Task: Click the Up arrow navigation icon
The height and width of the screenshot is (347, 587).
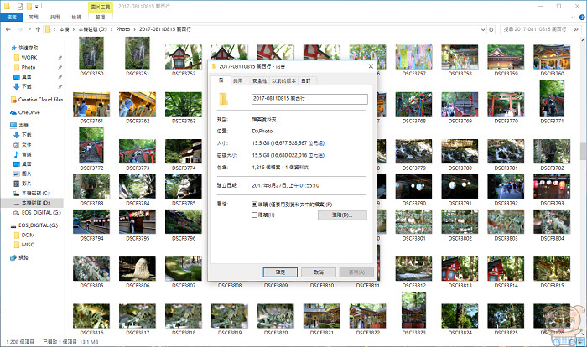Action: tap(38, 29)
